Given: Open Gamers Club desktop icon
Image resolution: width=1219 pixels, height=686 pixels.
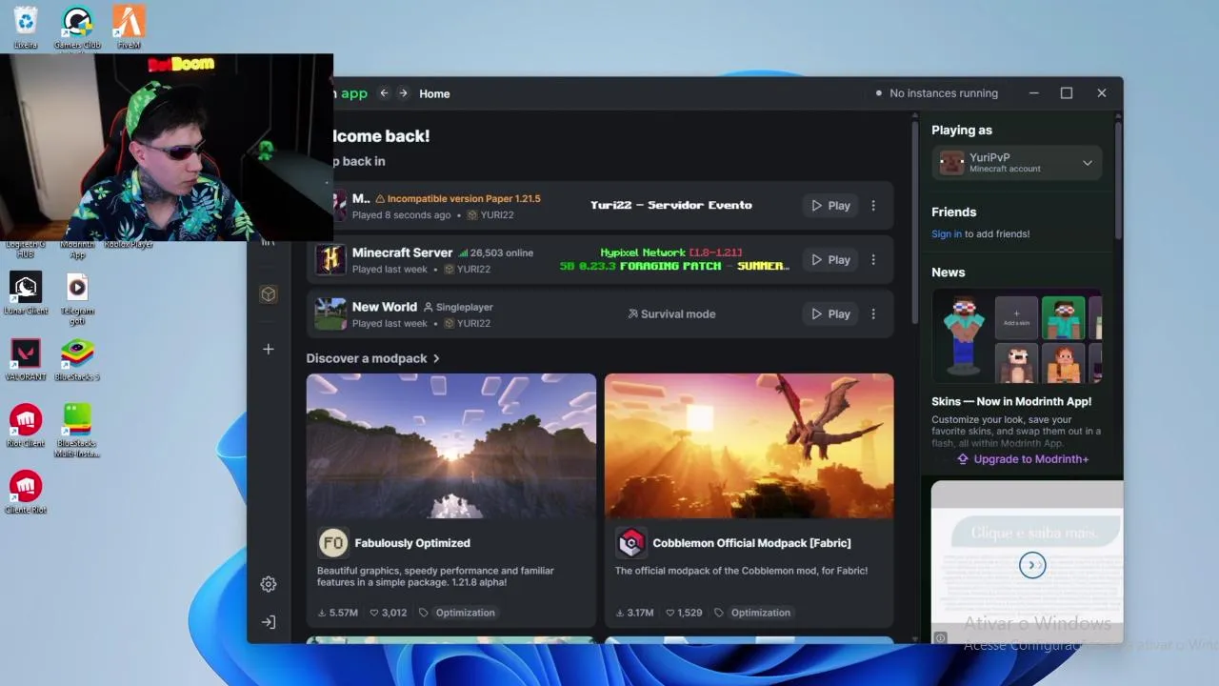Looking at the screenshot, I should click(77, 27).
